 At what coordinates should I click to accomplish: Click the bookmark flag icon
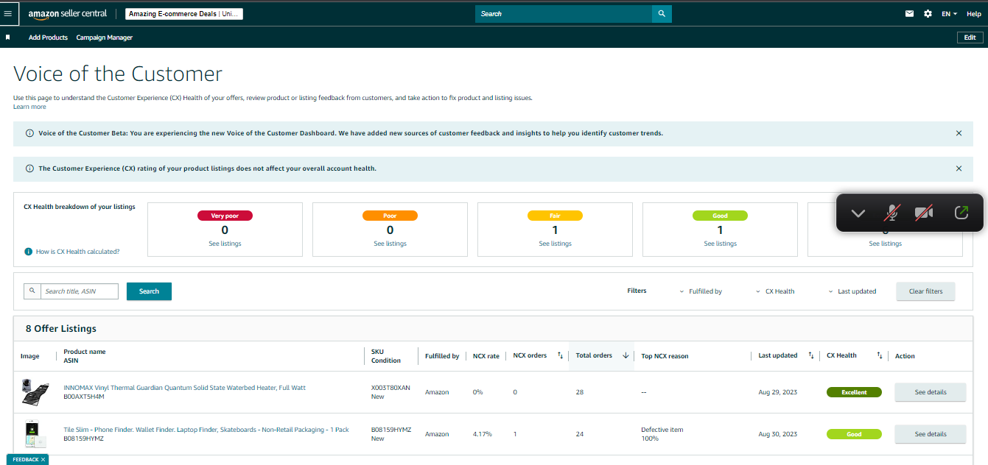pos(8,37)
